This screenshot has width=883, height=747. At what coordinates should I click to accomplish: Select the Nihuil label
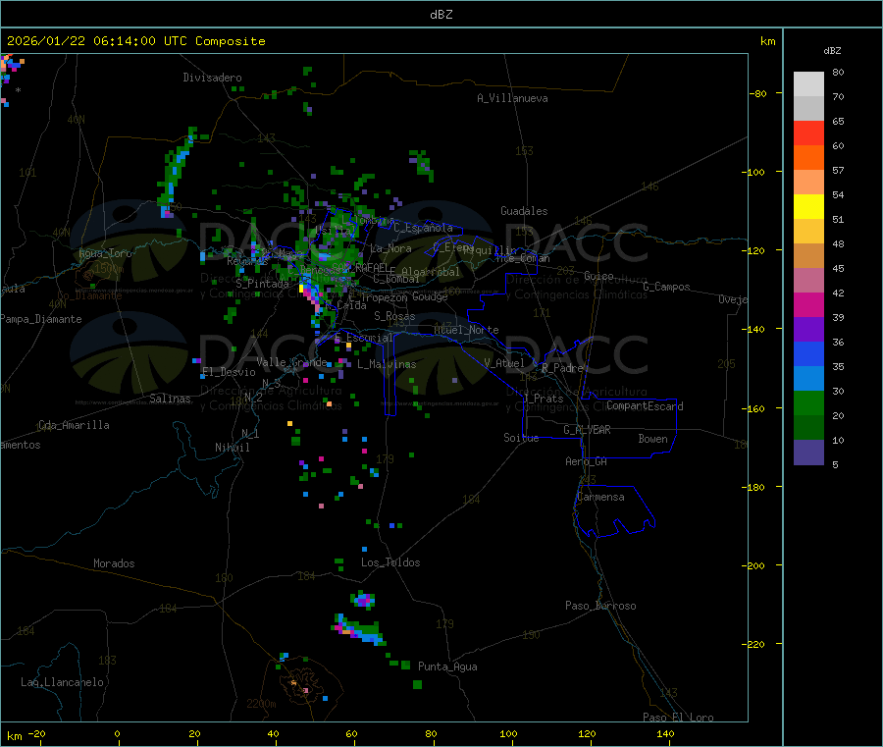(x=233, y=448)
